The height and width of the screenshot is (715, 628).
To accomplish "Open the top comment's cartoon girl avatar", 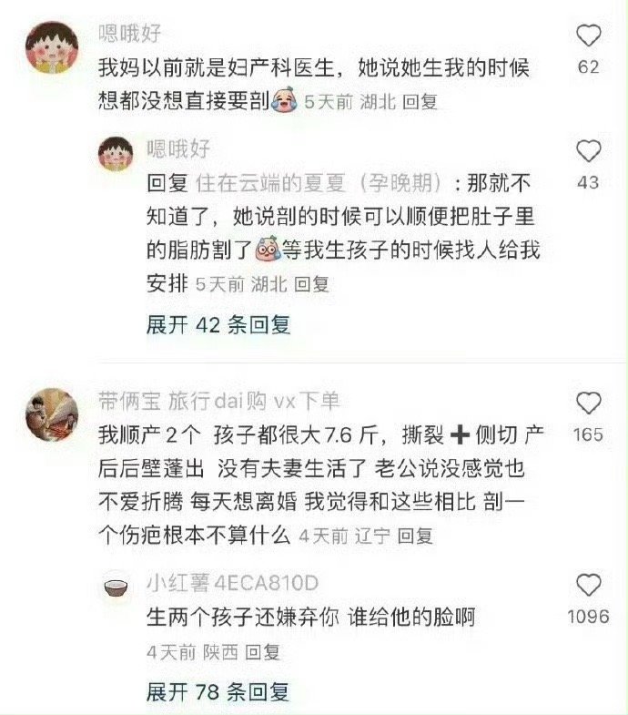I will (x=52, y=47).
